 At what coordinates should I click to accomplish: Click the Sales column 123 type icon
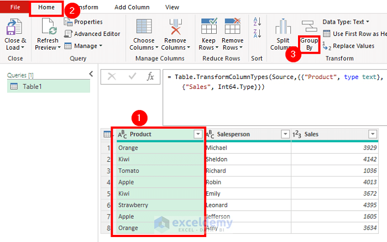[x=297, y=134]
